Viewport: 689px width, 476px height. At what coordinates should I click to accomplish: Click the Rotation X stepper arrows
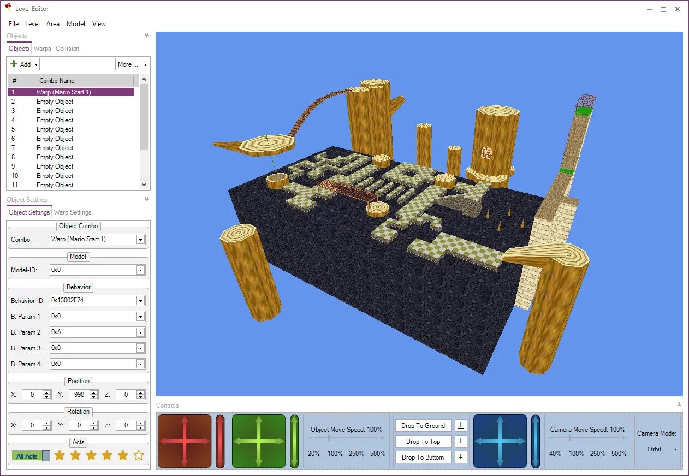pyautogui.click(x=47, y=425)
